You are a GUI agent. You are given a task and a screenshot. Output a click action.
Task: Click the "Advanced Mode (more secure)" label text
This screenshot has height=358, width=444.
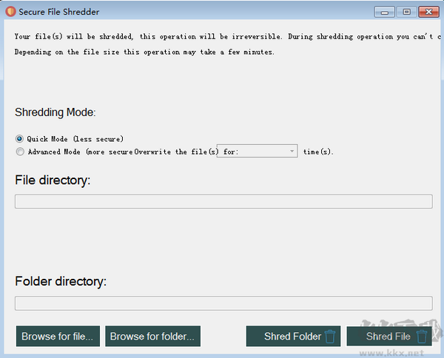coord(80,152)
